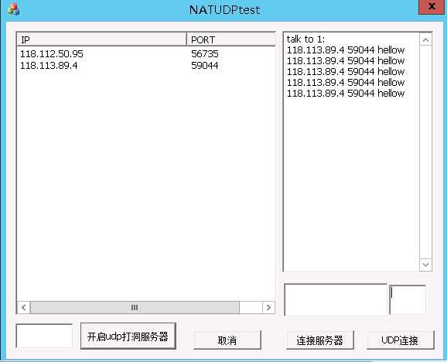Click the 开启udp打洞服务器 button
The height and width of the screenshot is (362, 447).
pos(128,336)
